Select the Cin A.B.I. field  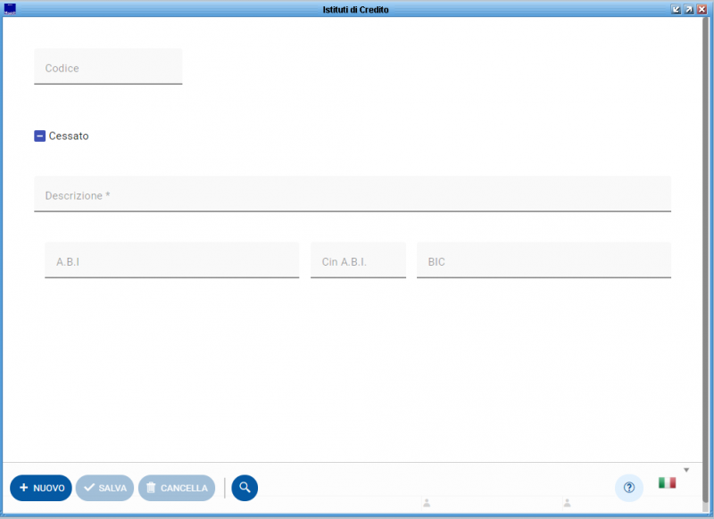click(x=358, y=260)
